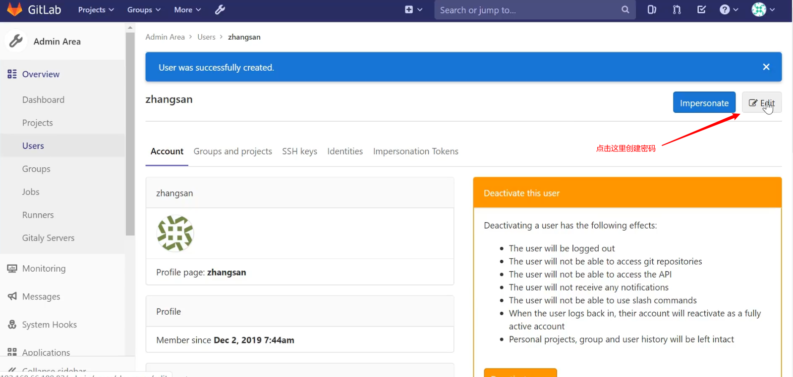
Task: Switch to Groups and projects tab
Action: coord(233,151)
